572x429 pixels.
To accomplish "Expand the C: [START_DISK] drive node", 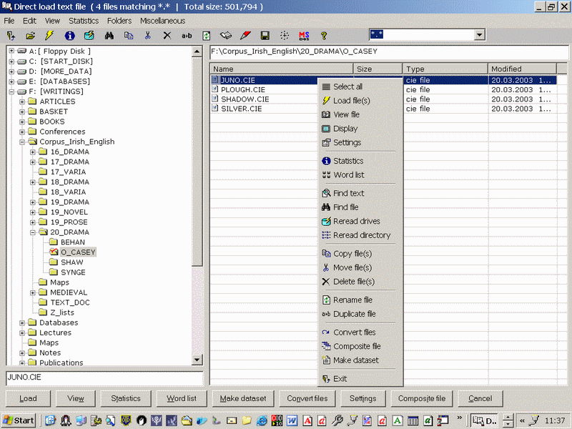I will (x=11, y=61).
